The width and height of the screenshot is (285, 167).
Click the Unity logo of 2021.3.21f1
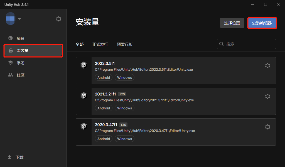point(83,95)
